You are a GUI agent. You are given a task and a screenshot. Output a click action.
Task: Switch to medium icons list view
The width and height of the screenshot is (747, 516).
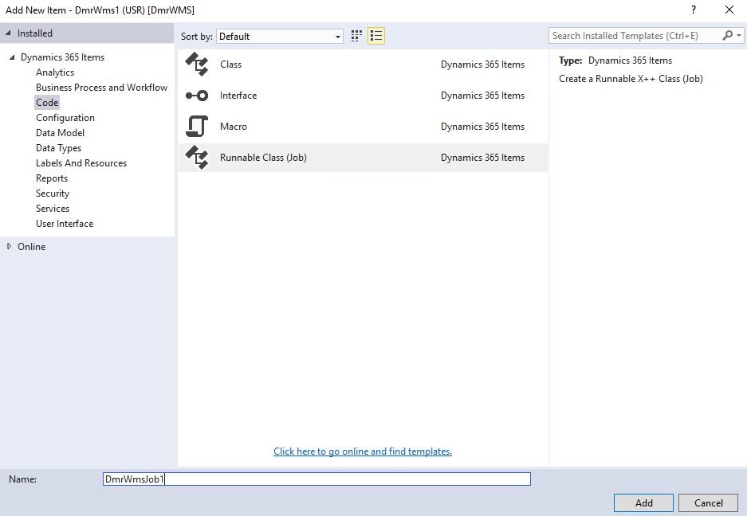click(x=376, y=36)
